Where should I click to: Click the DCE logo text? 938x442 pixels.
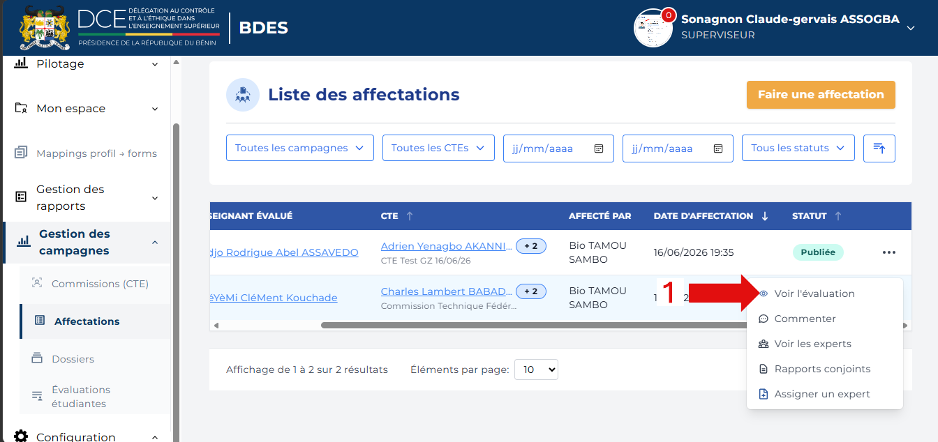tap(101, 19)
